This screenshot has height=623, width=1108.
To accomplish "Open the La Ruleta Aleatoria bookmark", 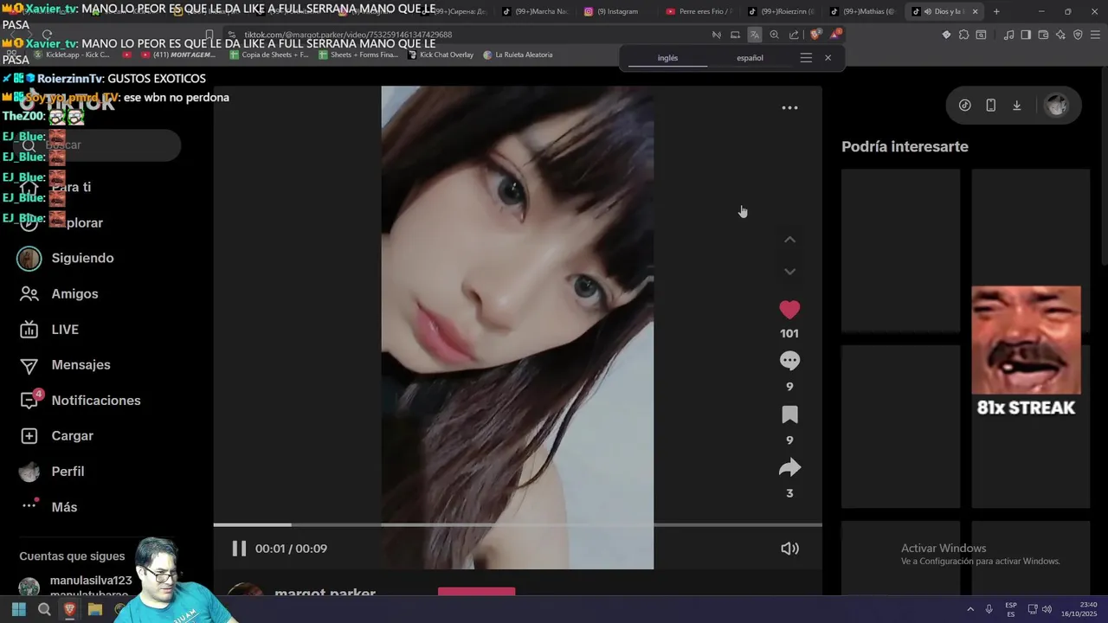I will [518, 55].
